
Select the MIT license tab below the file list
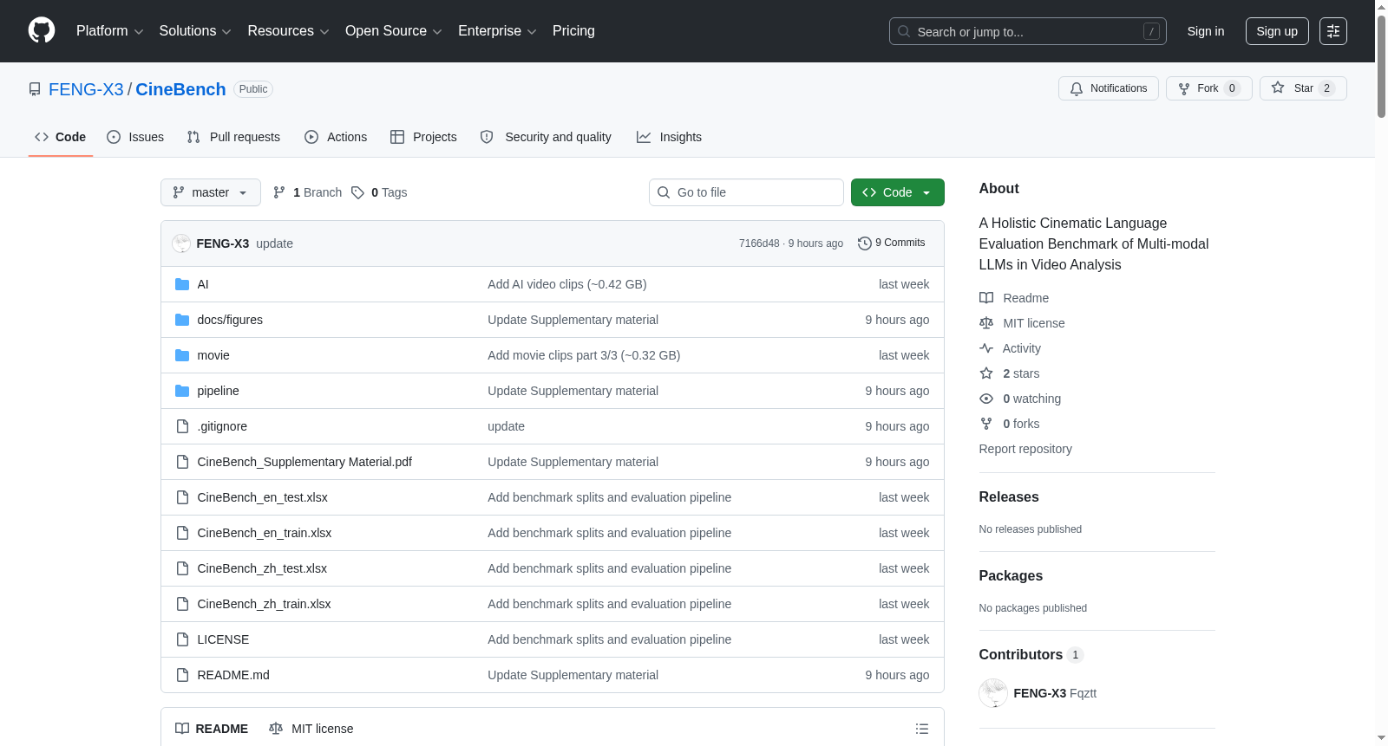click(311, 729)
